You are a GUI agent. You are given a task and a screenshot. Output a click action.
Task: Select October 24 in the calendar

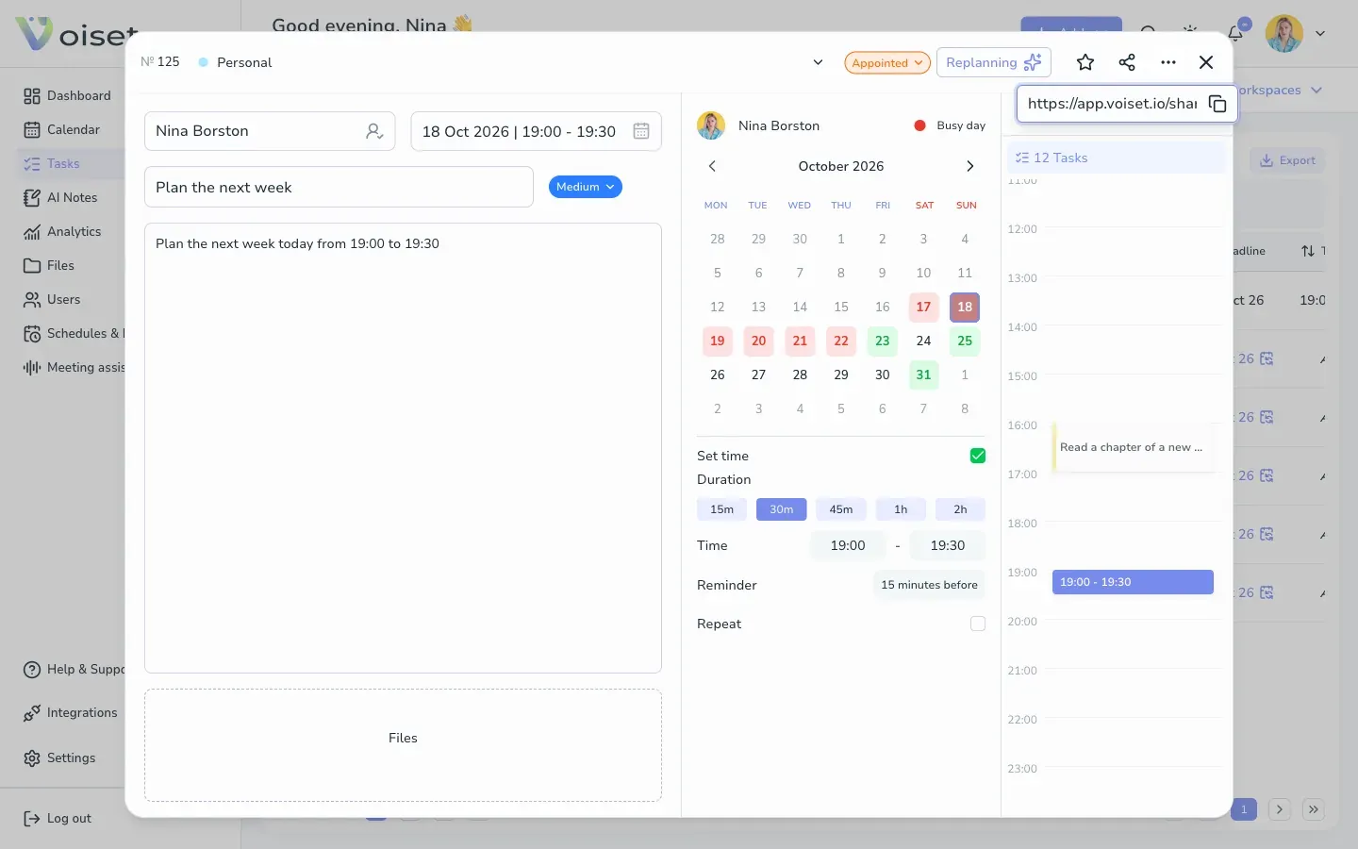click(923, 341)
